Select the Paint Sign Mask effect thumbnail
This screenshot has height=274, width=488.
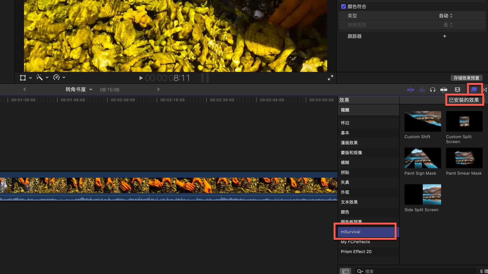[x=423, y=158]
